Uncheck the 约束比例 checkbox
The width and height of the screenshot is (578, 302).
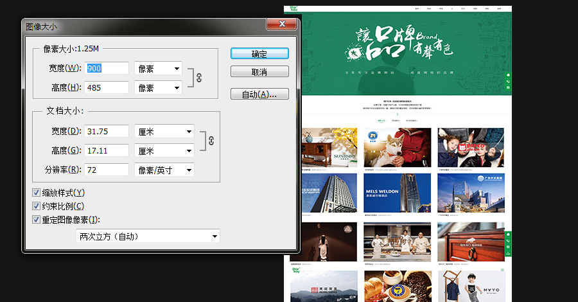[37, 206]
